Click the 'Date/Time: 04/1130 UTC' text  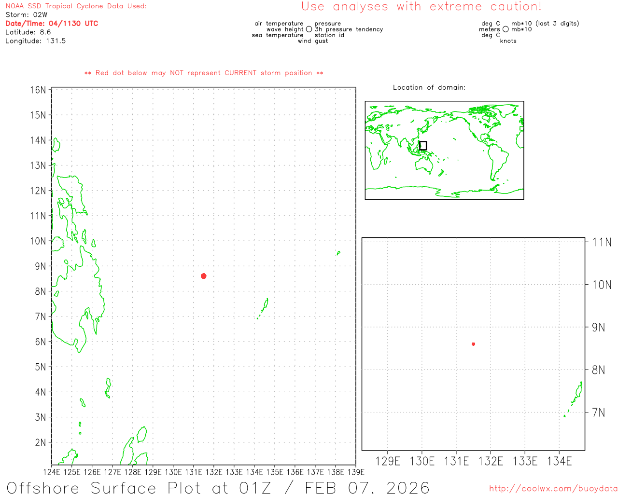52,24
